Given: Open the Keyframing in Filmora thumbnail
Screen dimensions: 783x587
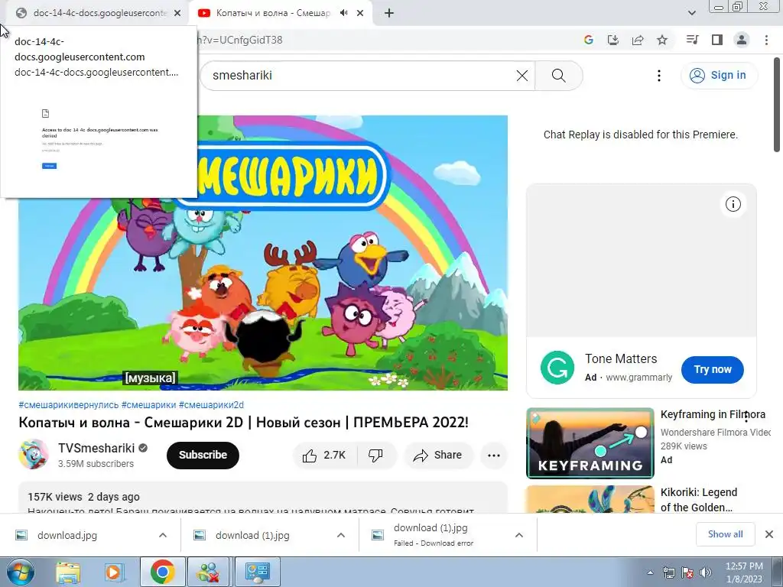Looking at the screenshot, I should click(590, 443).
